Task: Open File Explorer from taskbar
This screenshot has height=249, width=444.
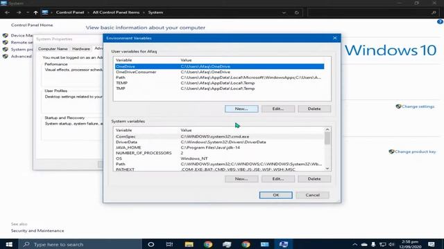Action: pyautogui.click(x=189, y=244)
